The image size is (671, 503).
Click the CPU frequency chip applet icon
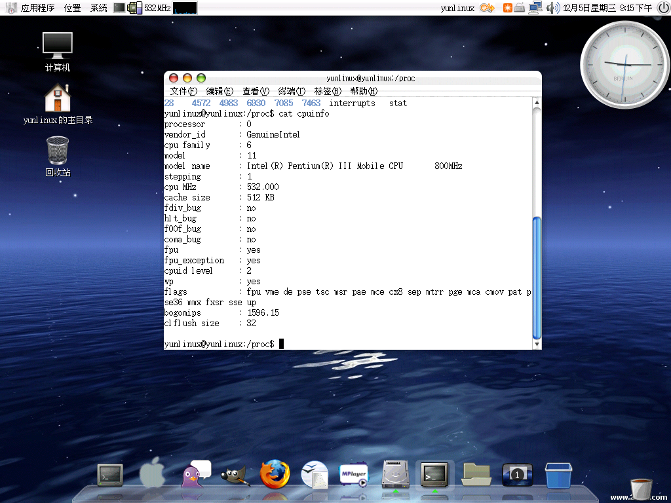(135, 8)
